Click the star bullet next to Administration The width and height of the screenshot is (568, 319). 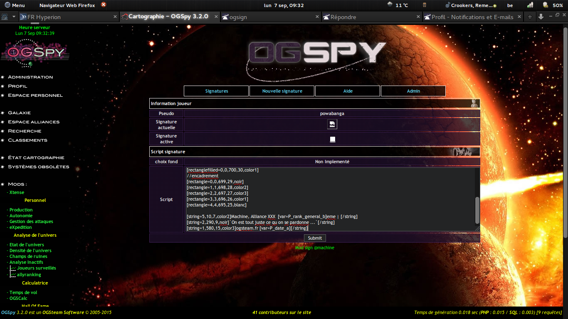(x=3, y=77)
